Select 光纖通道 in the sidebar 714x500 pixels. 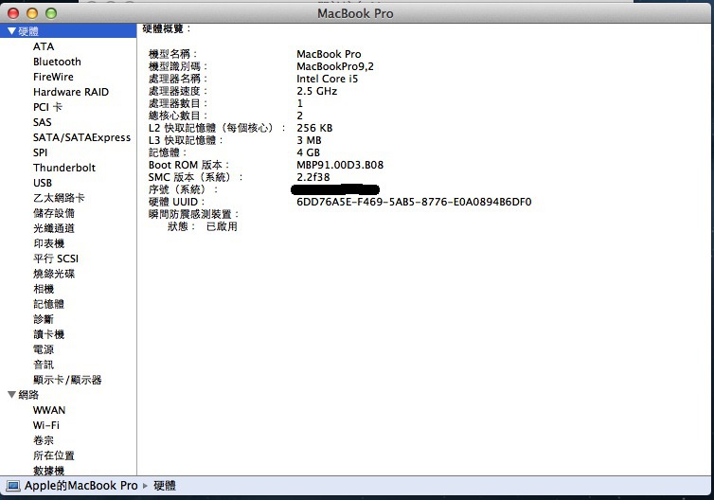54,228
